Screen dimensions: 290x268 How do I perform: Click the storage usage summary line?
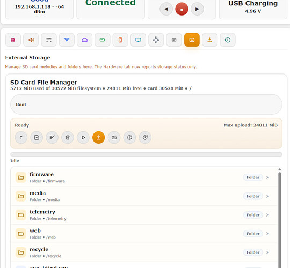101,88
